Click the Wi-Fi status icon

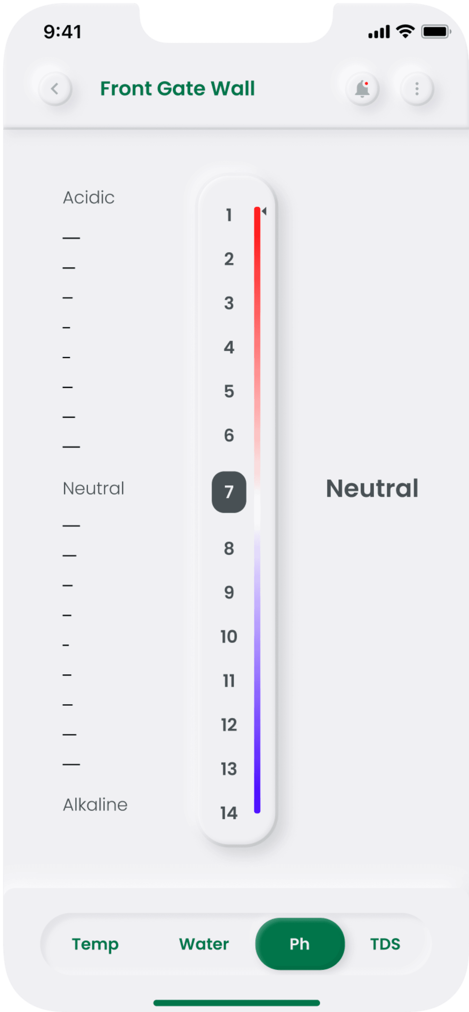tap(405, 32)
